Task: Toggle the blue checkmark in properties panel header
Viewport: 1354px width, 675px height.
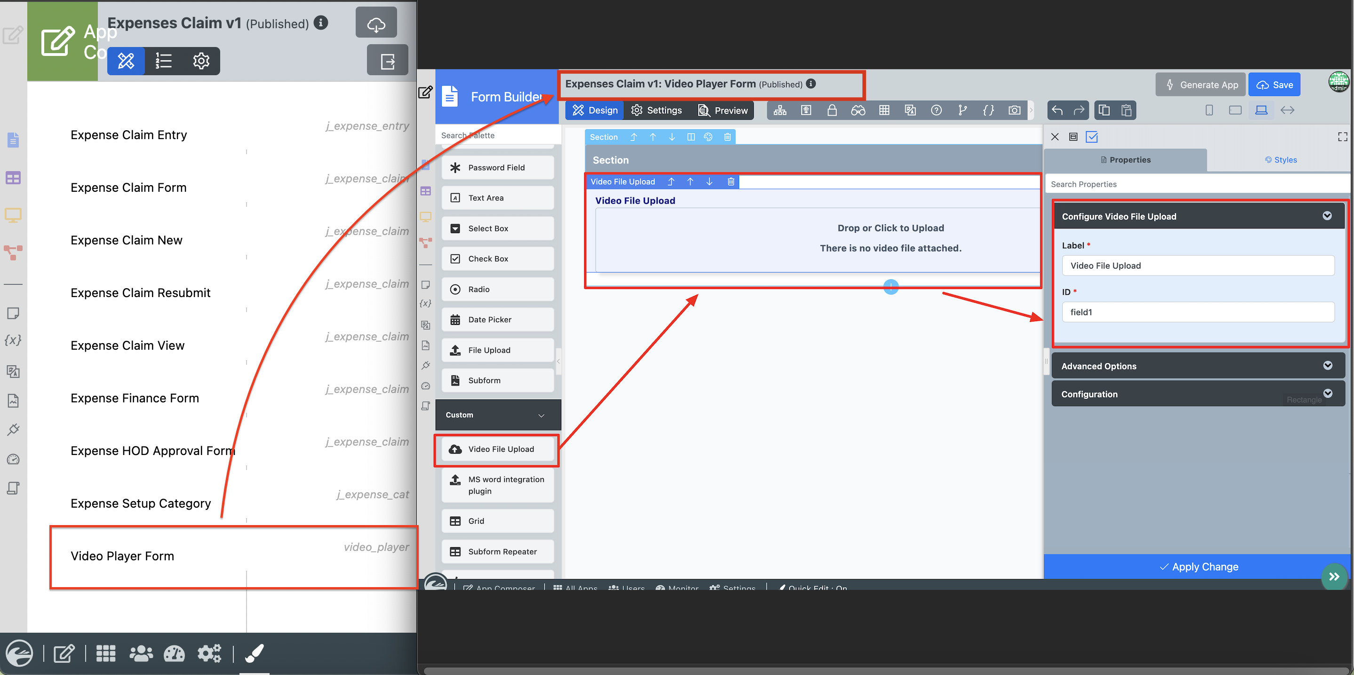Action: [1091, 137]
